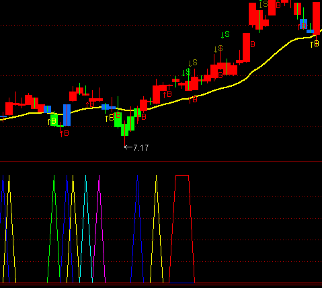Image resolution: width=322 pixels, height=288 pixels.
Task: Click the 7.17 low price label
Action: coord(140,148)
